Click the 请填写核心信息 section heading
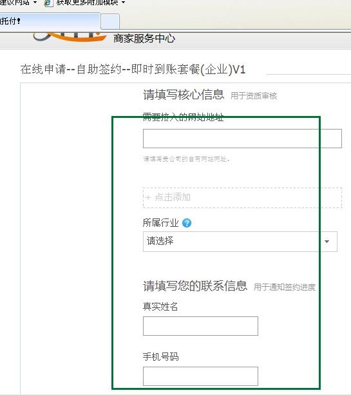This screenshot has height=395, width=351. 184,95
